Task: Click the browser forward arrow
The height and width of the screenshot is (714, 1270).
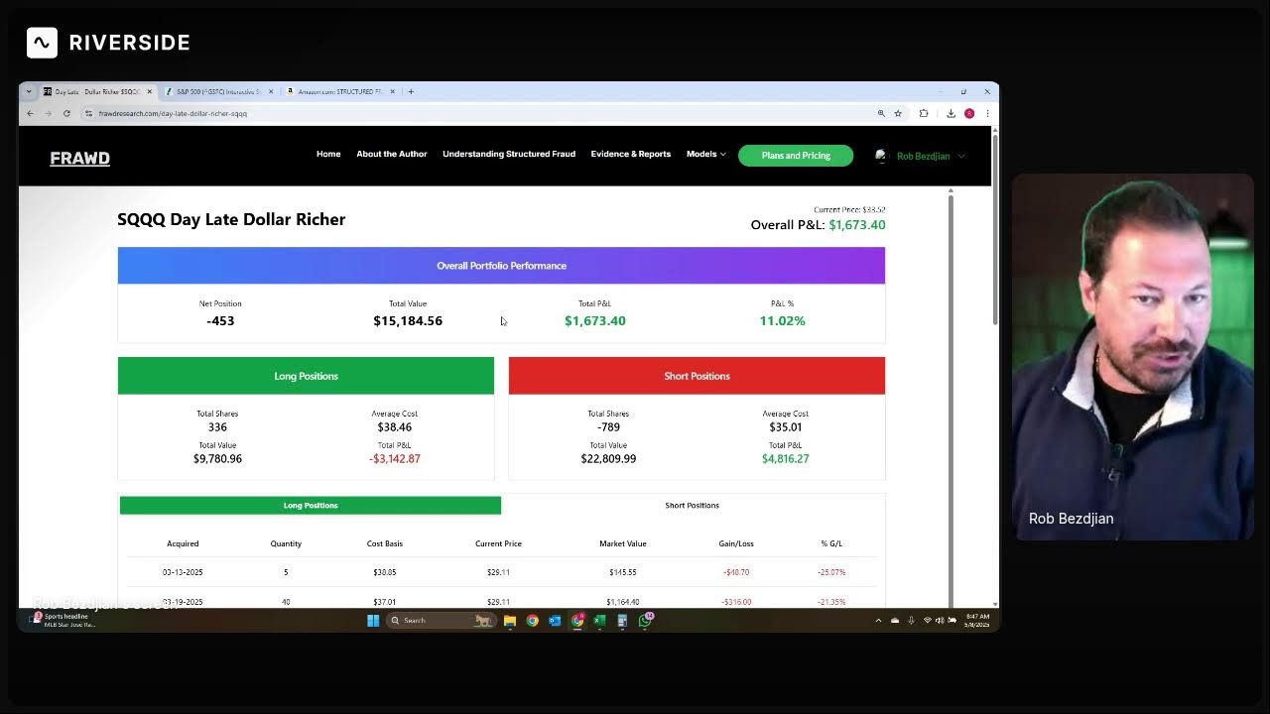Action: (48, 113)
